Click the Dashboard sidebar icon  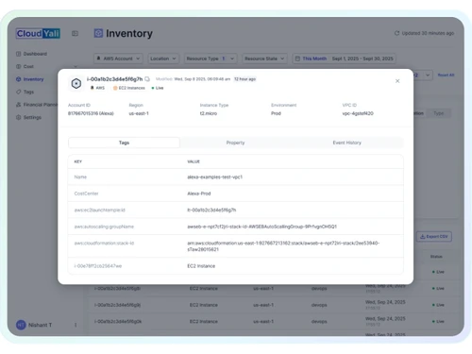pos(18,54)
